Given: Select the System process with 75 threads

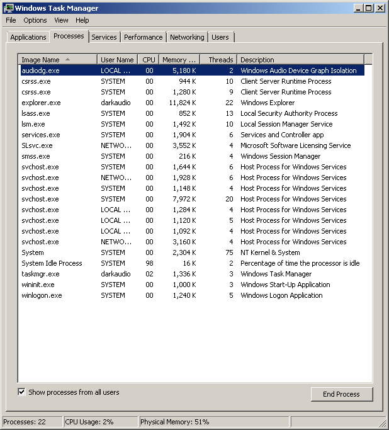Looking at the screenshot, I should (193, 252).
